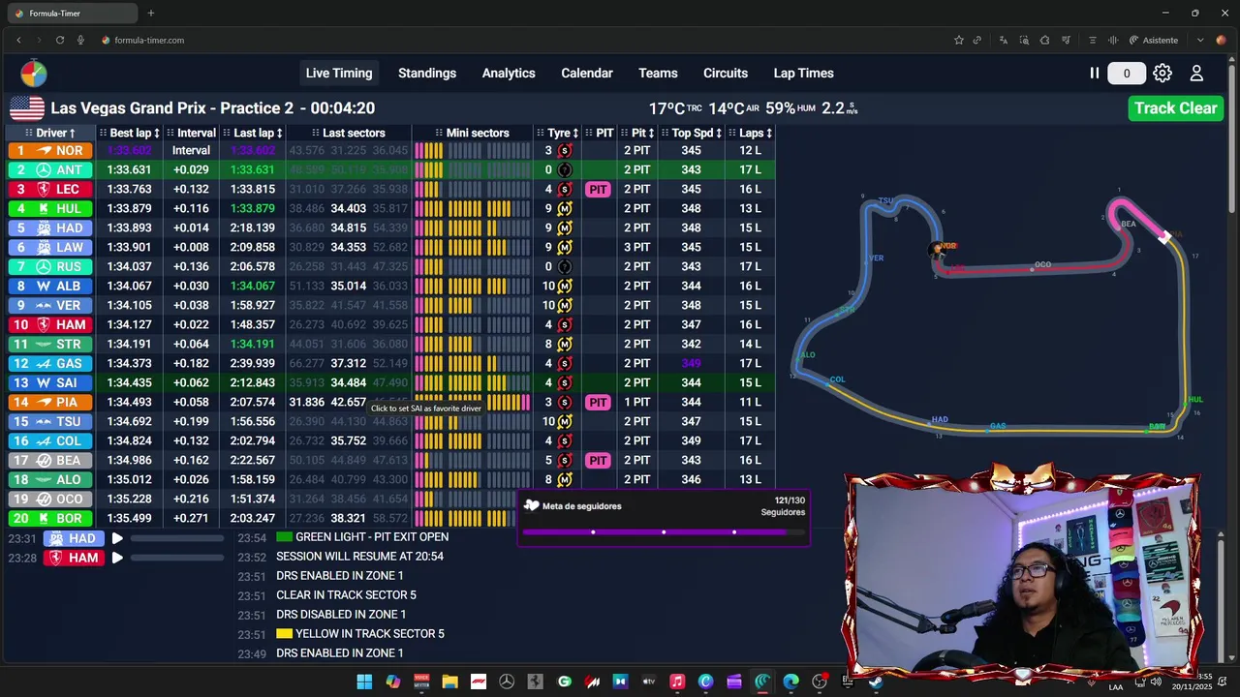1240x697 pixels.
Task: Open the browser translate icon
Action: pos(1003,40)
